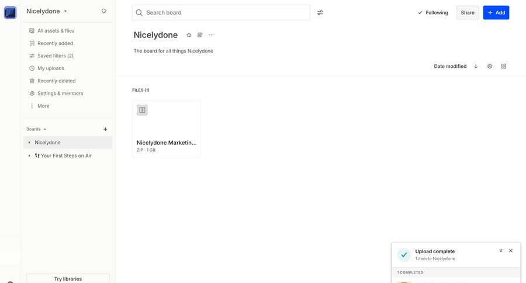Screen dimensions: 526x283
Task: Toggle the Following status for this board
Action: point(433,13)
